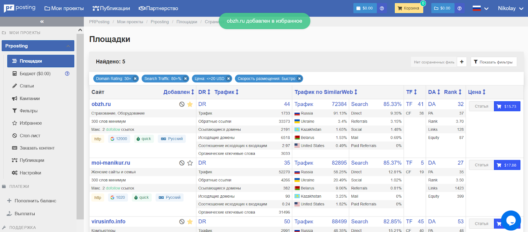The image size is (528, 232).
Task: Click the help icon next to second balance
Action: tap(460, 8)
